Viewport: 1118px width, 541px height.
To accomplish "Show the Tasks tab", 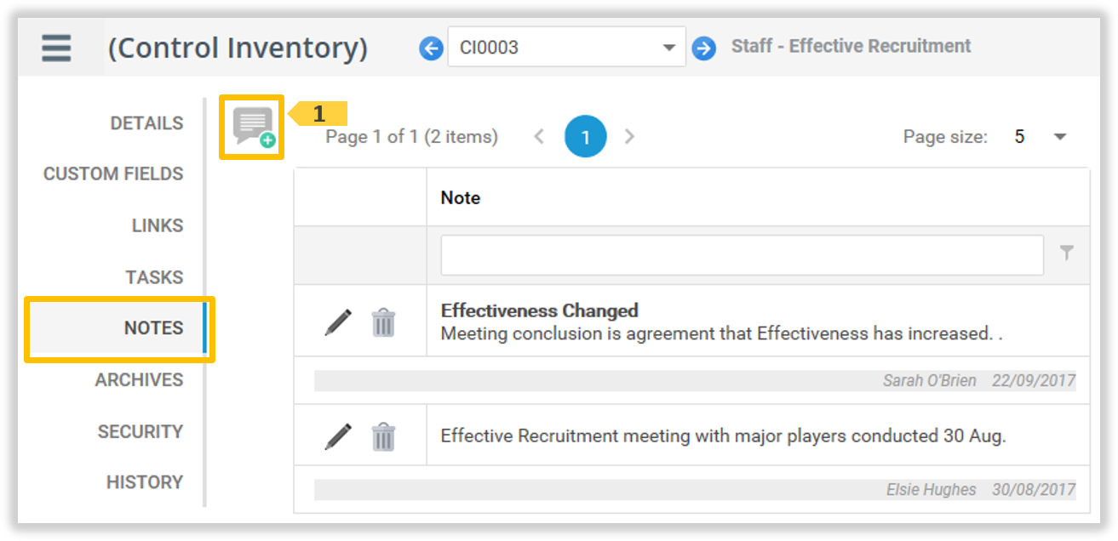I will click(154, 277).
